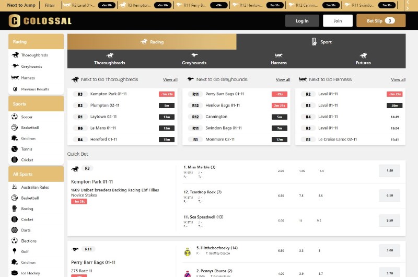Bet on Teardrop Rock at 6.50
The image size is (418, 277).
pos(389,195)
